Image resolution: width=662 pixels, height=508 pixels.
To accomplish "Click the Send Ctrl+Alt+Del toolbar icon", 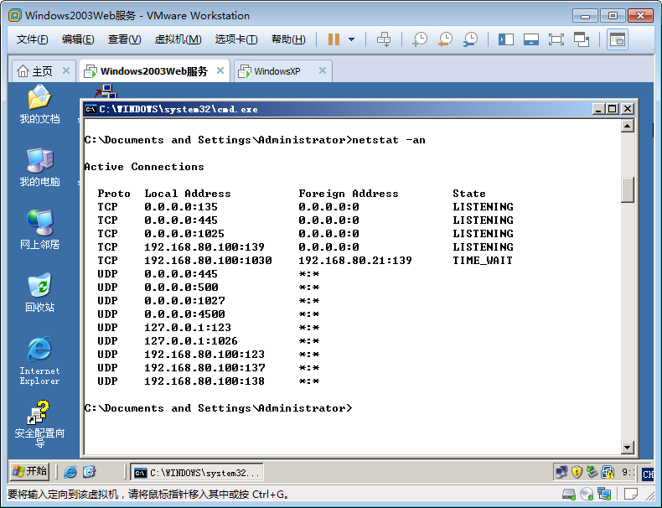I will coord(384,39).
